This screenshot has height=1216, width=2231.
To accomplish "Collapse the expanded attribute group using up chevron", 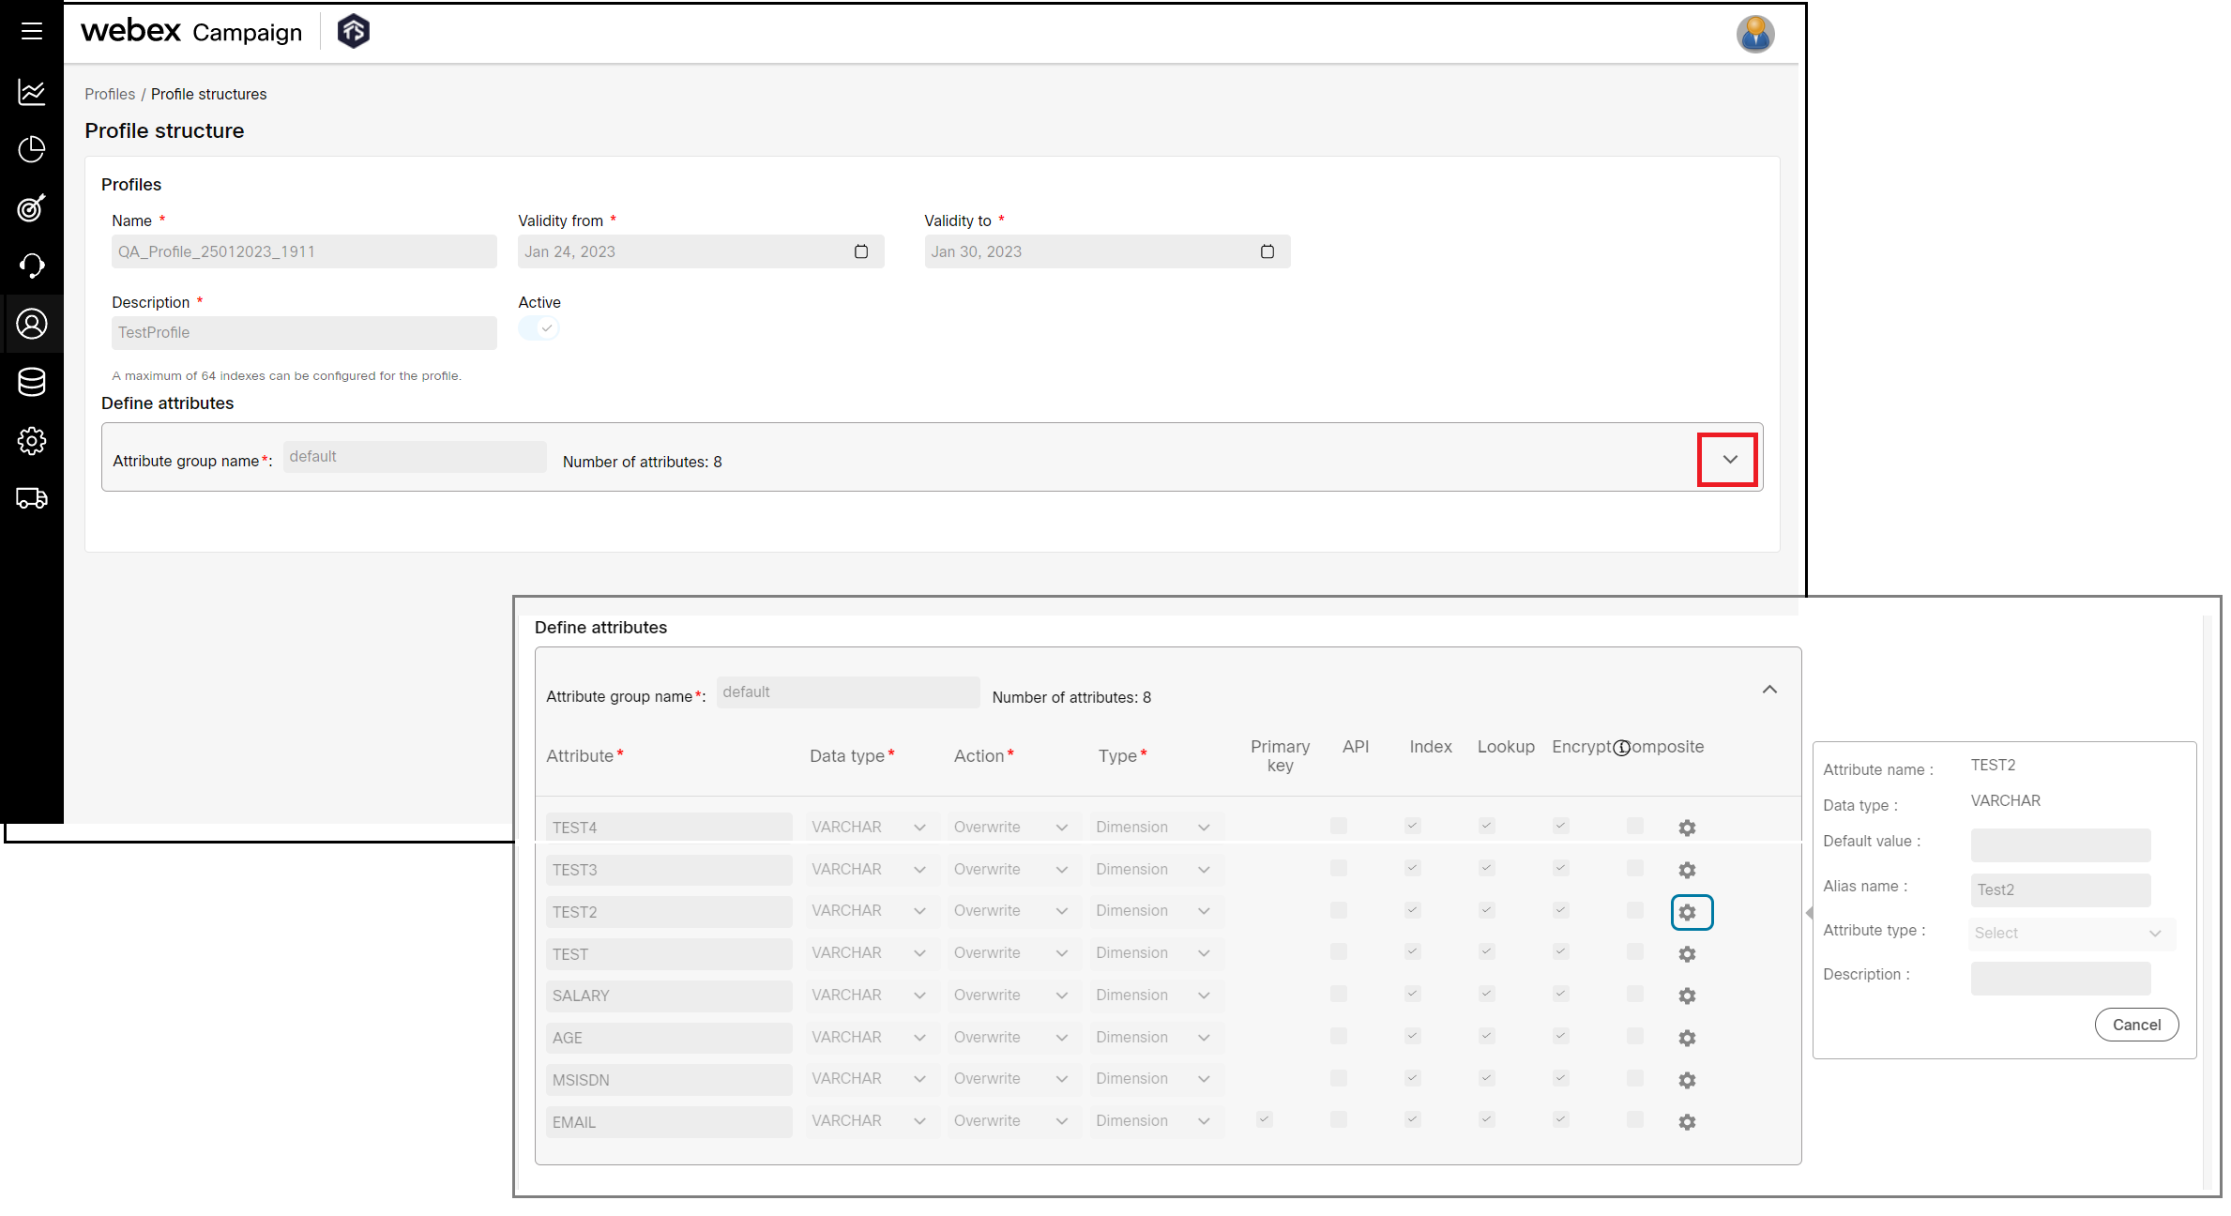I will tap(1769, 690).
